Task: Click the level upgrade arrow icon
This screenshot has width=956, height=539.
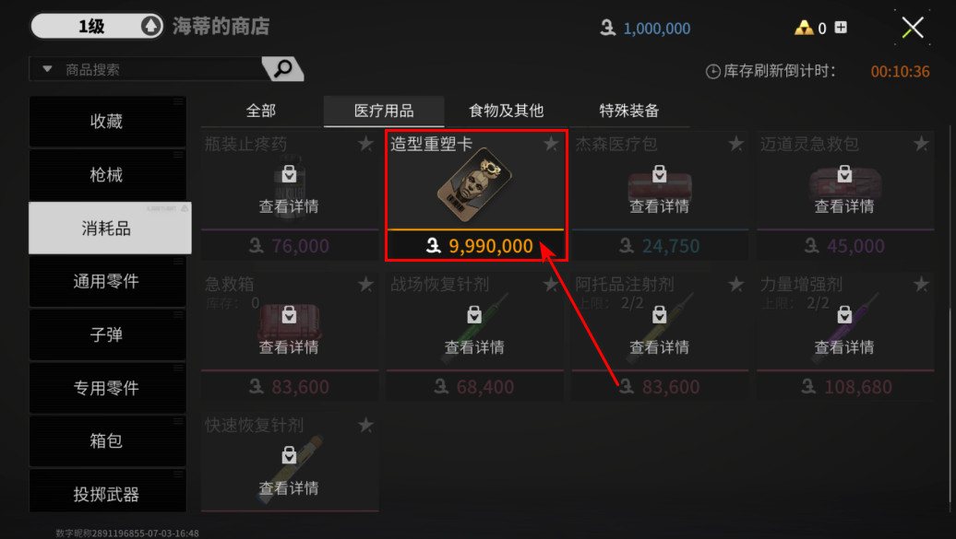Action: (150, 26)
